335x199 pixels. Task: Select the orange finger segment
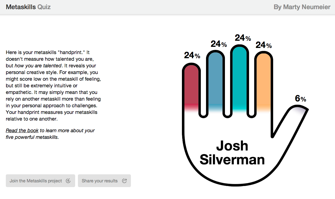(264, 83)
